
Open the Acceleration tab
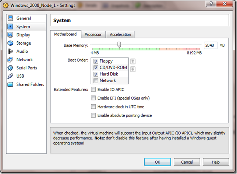coord(120,35)
